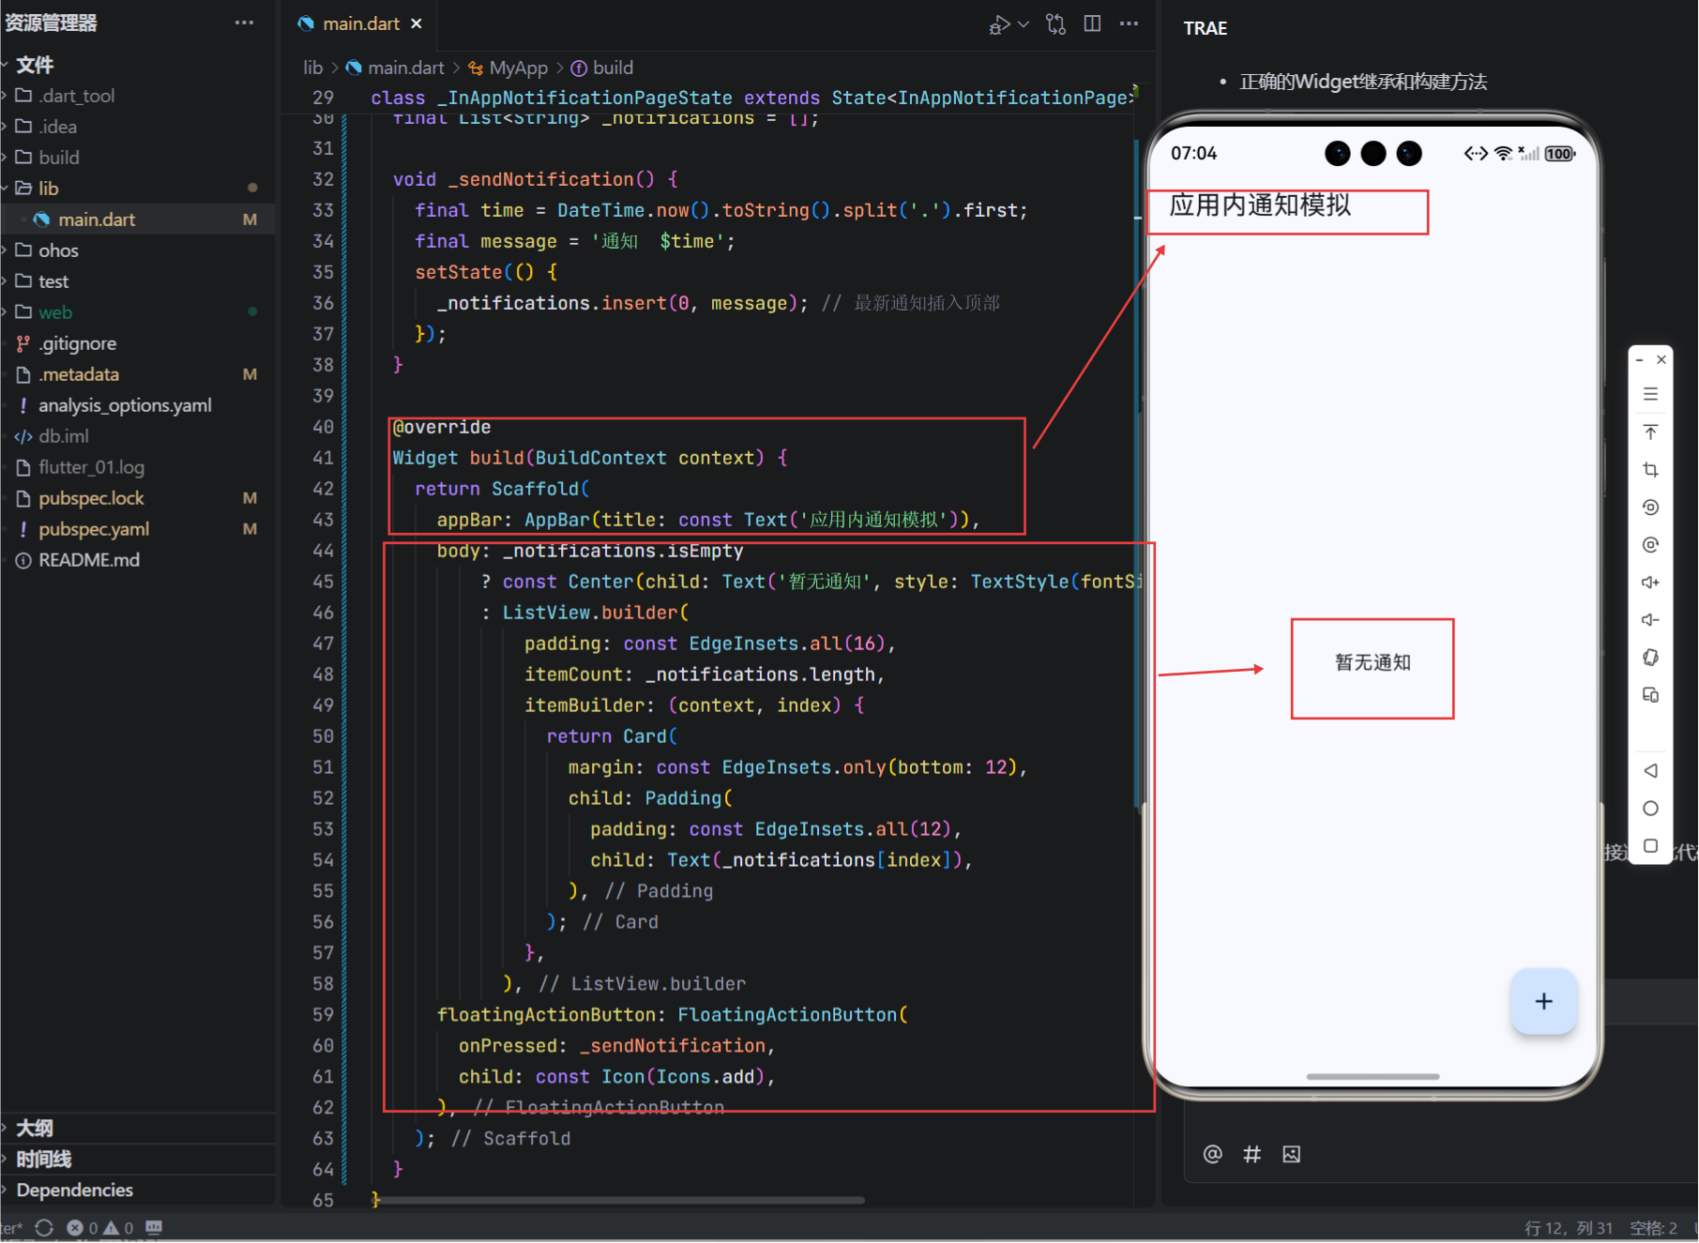
Task: Minimize the emulator side toolbar
Action: 1639,360
